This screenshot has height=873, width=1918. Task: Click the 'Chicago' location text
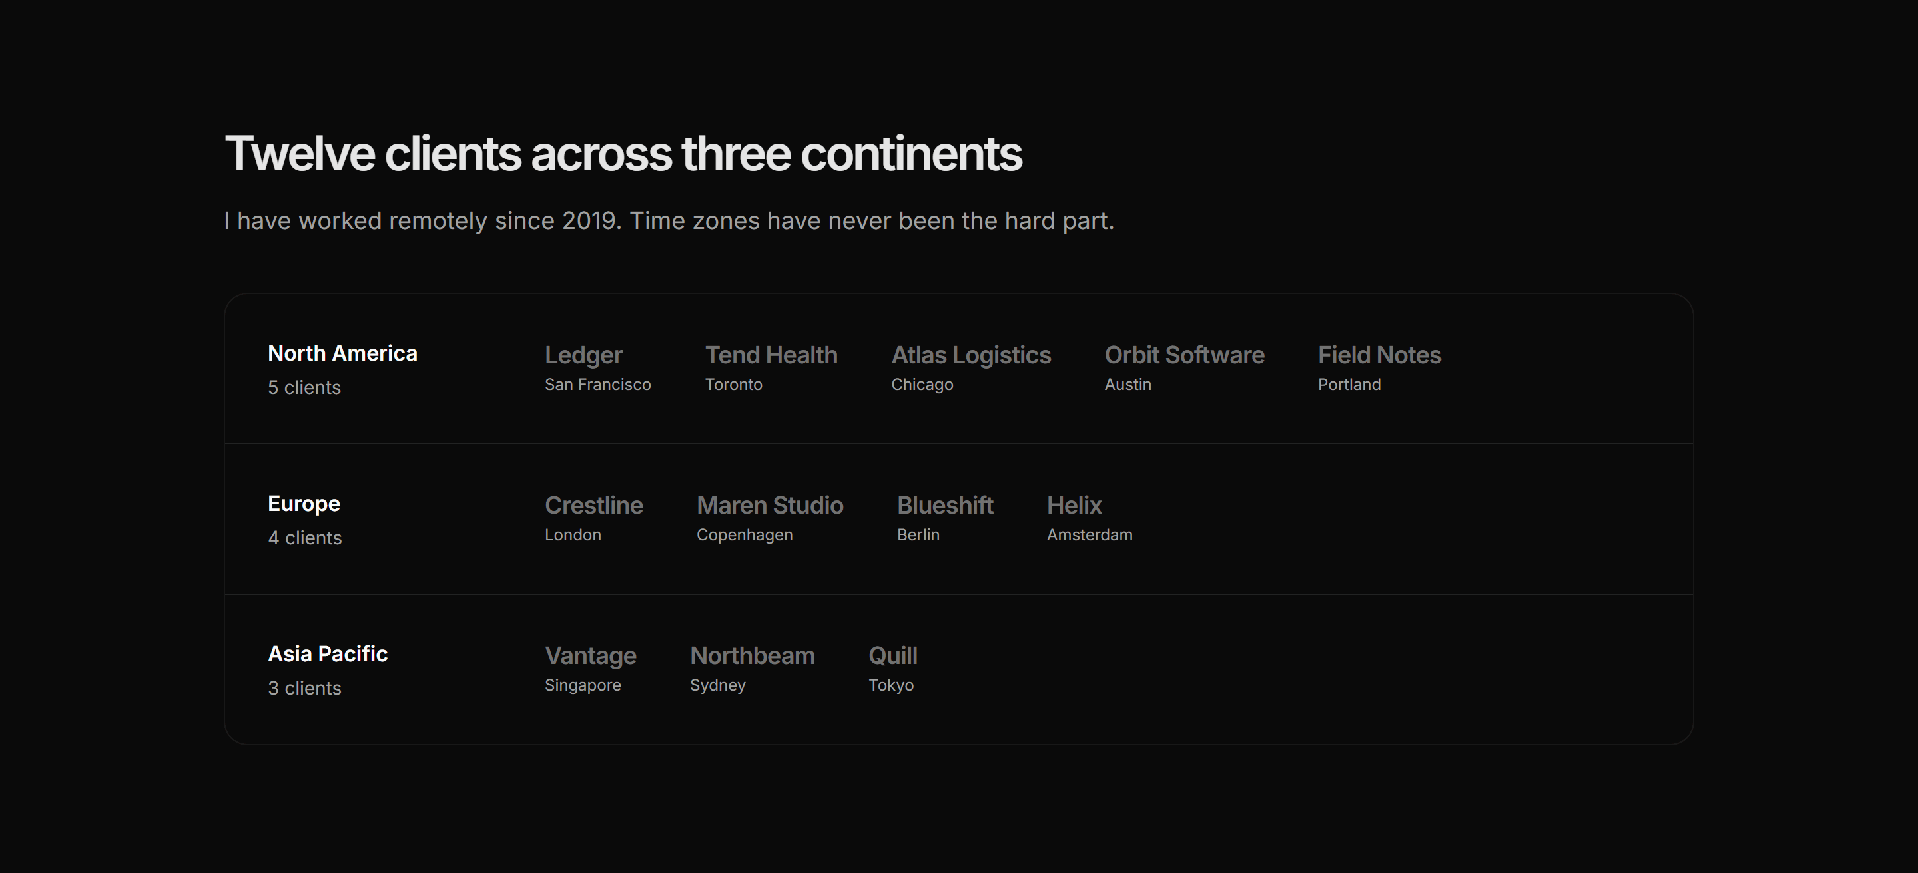[x=922, y=385]
